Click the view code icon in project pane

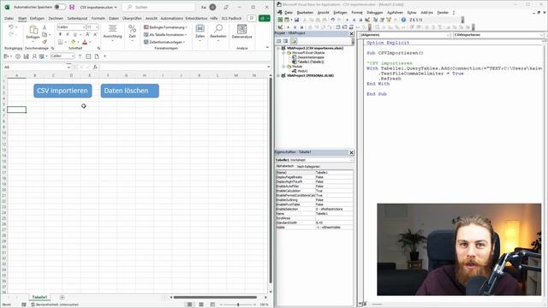point(279,41)
